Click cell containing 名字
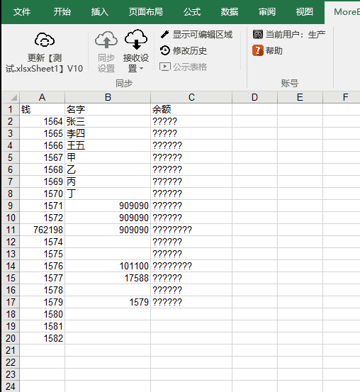Screen dimensions: 360x392 [x=108, y=109]
